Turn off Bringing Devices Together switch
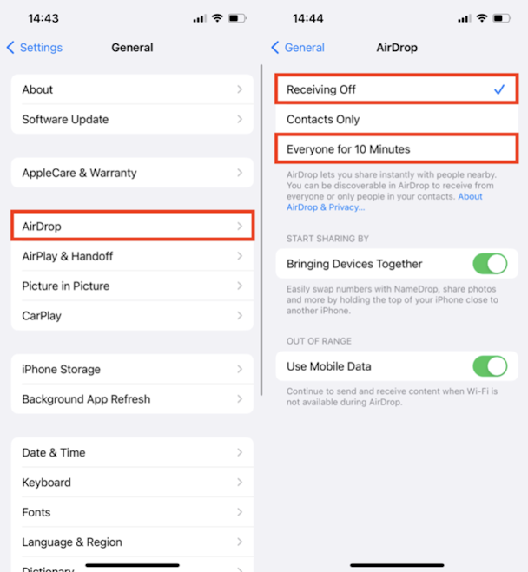The height and width of the screenshot is (572, 528). tap(490, 264)
